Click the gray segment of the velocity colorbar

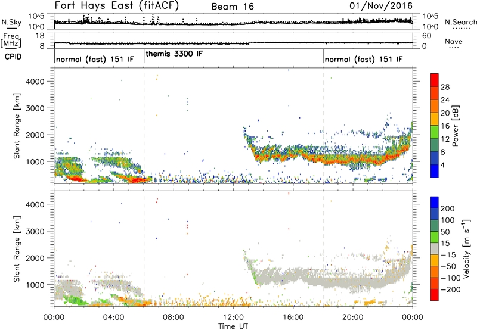click(x=435, y=248)
